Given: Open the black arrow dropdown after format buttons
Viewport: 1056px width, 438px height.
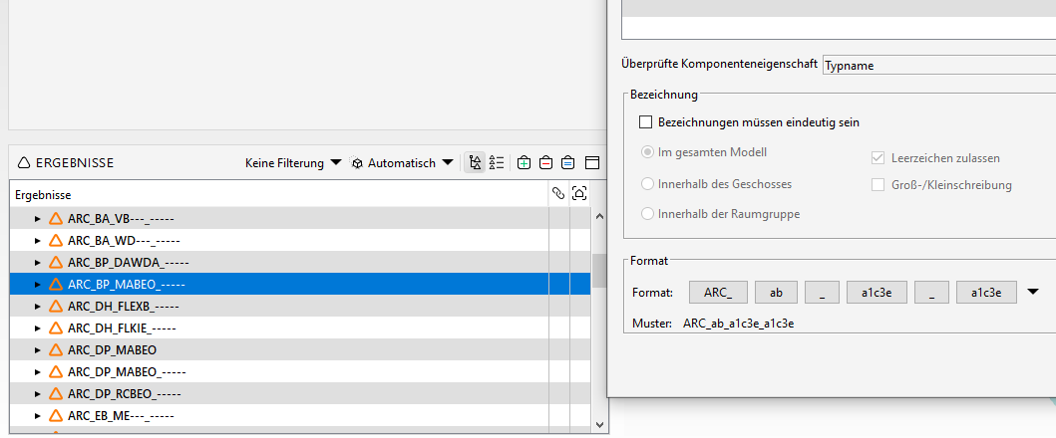Looking at the screenshot, I should [1033, 292].
